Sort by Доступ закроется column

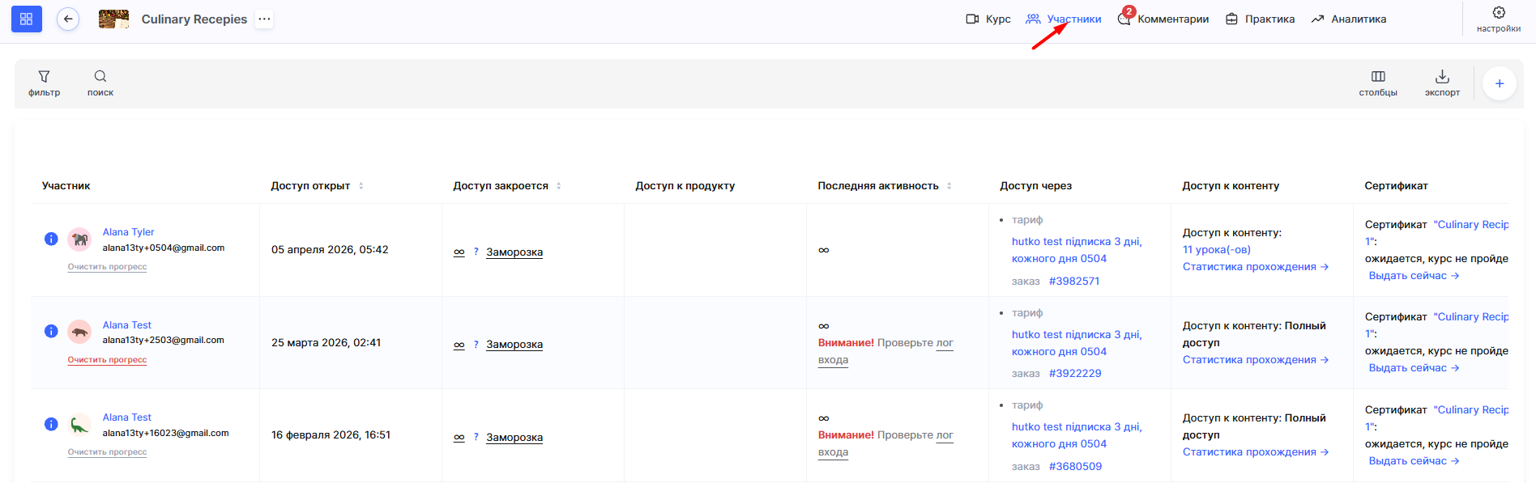pos(559,186)
